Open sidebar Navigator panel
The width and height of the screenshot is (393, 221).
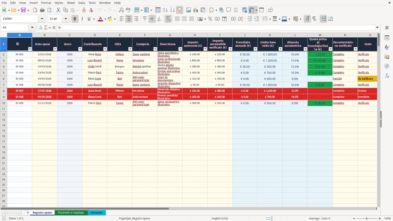click(x=387, y=66)
